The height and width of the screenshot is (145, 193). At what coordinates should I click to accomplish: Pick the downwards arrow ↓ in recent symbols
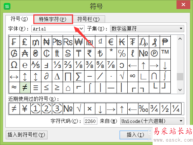pyautogui.click(x=101, y=108)
